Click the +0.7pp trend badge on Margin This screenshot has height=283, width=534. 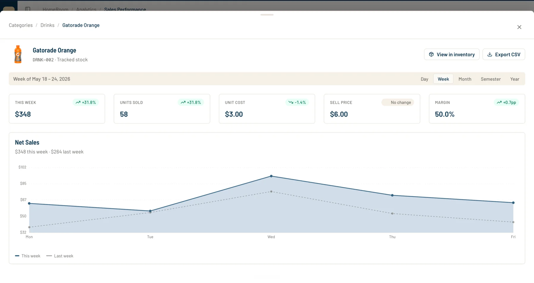point(506,102)
